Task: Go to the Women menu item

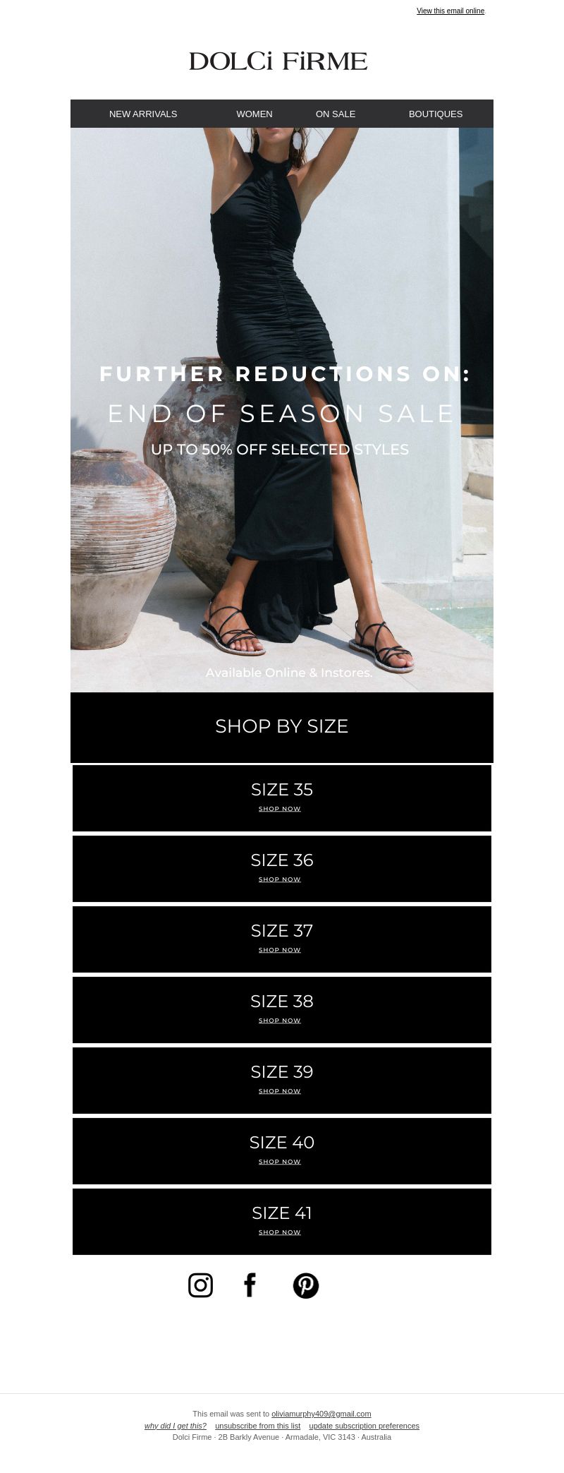Action: [255, 114]
